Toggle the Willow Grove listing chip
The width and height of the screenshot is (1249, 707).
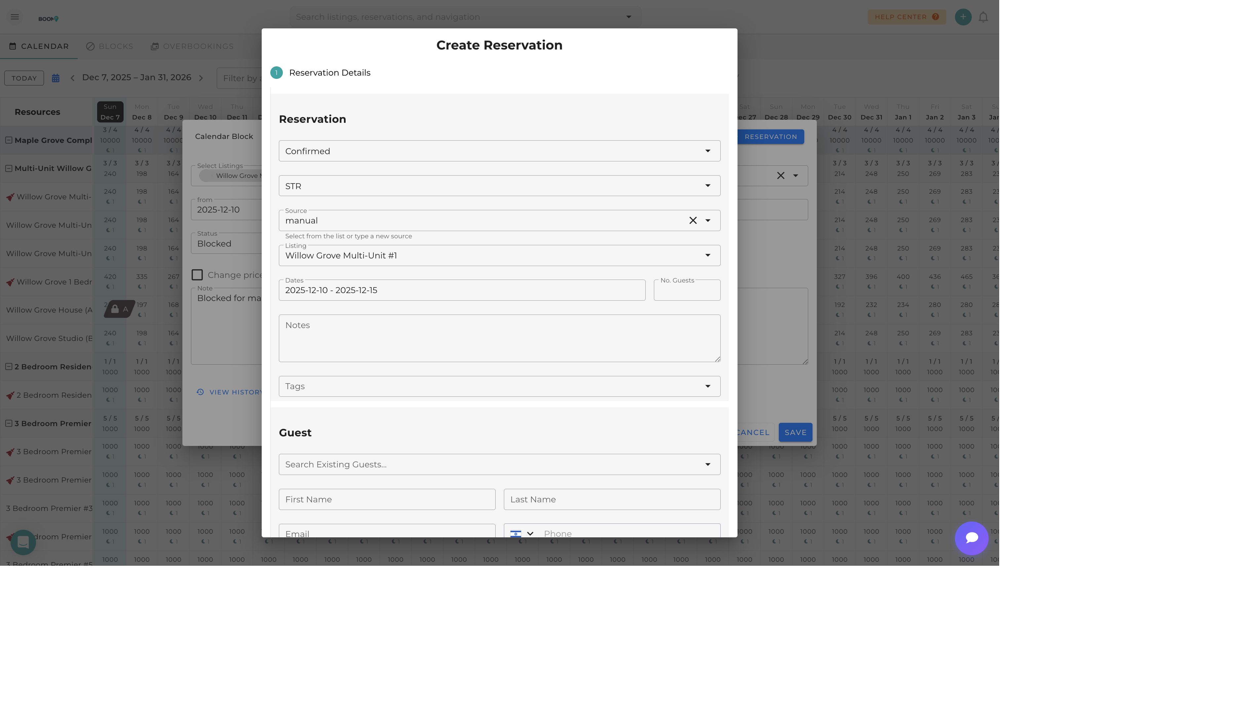[206, 176]
